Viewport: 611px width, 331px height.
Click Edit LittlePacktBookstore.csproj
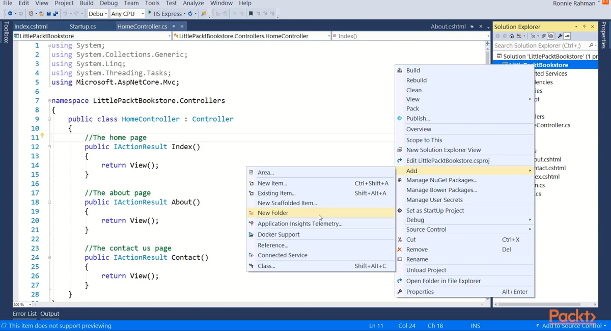[x=464, y=160]
